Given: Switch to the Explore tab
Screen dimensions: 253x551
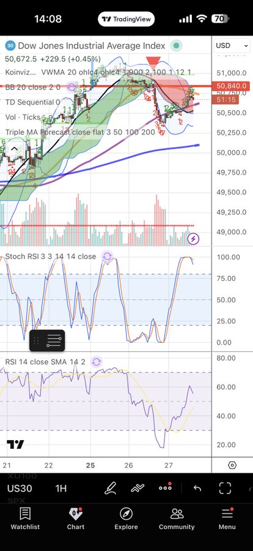Looking at the screenshot, I should point(126,519).
